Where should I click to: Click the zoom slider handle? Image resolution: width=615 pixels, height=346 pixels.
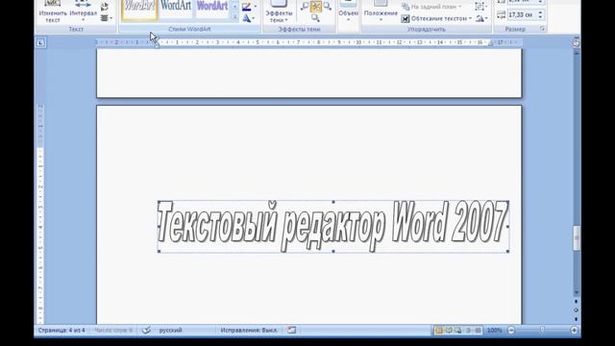point(542,331)
